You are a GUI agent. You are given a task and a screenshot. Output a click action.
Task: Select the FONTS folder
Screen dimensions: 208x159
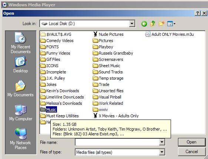(x=50, y=47)
